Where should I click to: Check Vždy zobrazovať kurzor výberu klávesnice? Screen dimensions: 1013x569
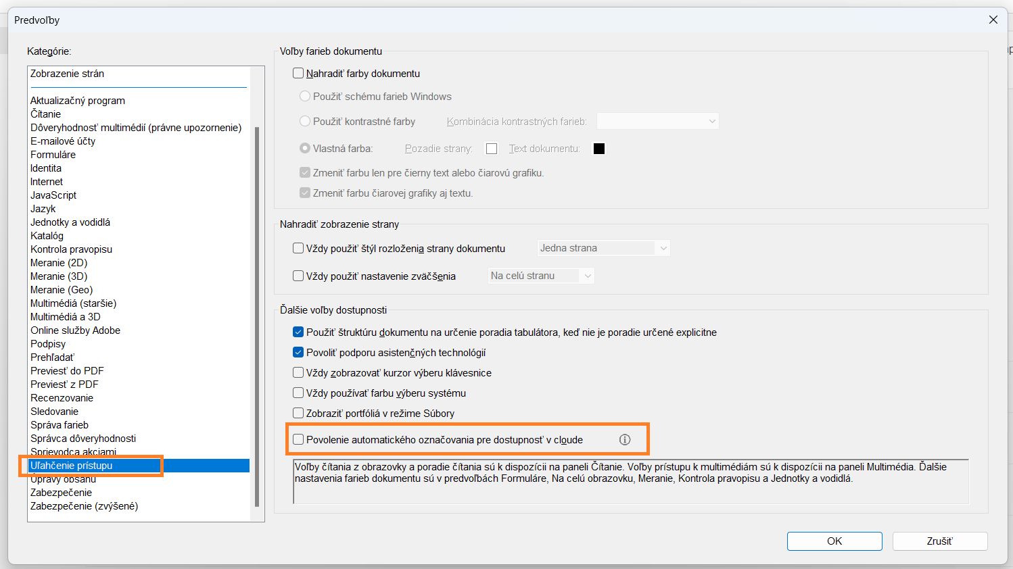click(298, 372)
